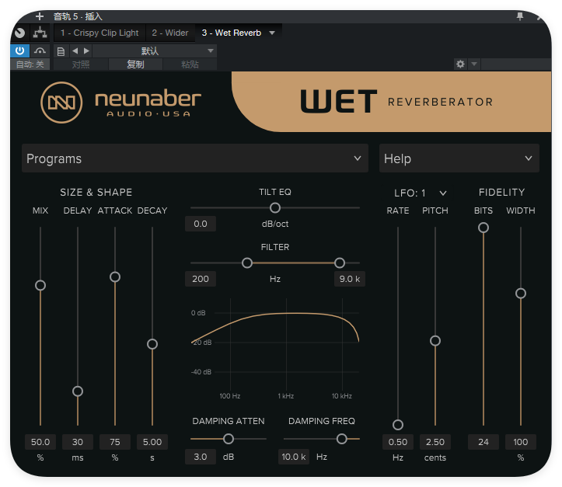Click the WET Reverberator title banner
The height and width of the screenshot is (487, 562).
pos(392,102)
